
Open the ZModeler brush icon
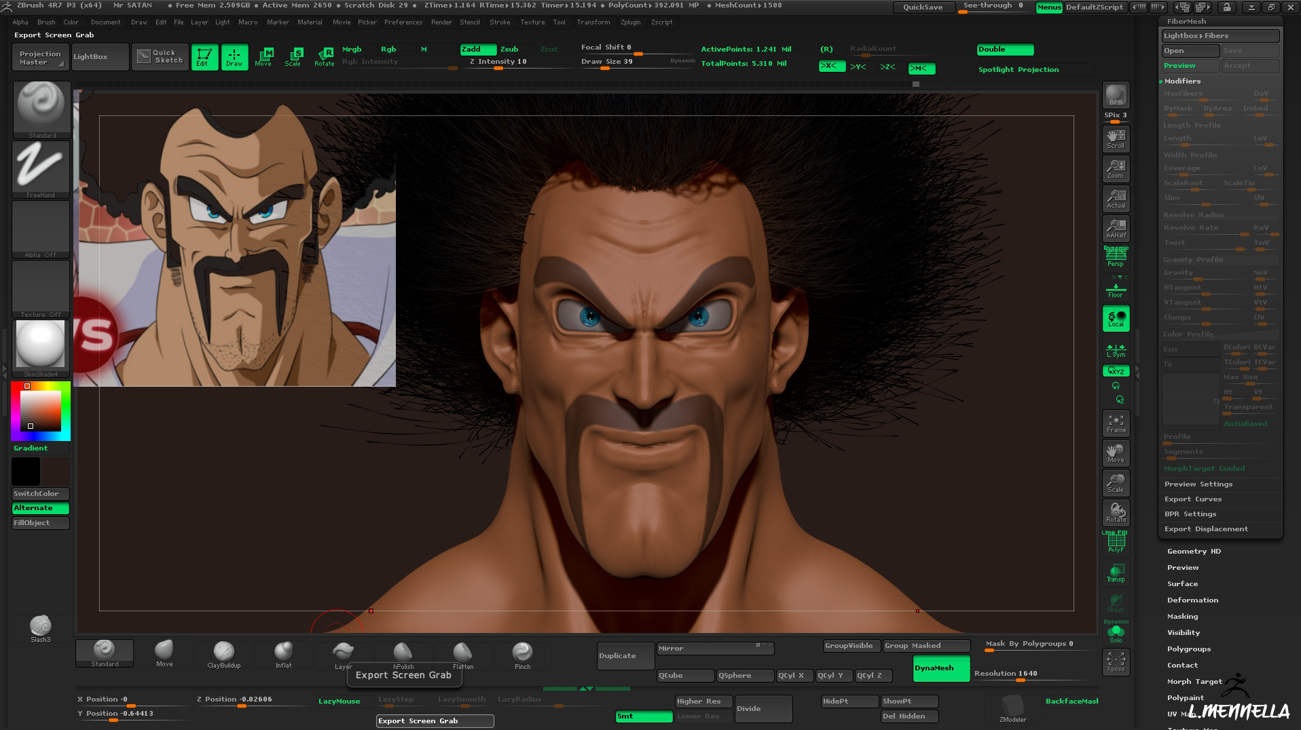pos(1012,708)
